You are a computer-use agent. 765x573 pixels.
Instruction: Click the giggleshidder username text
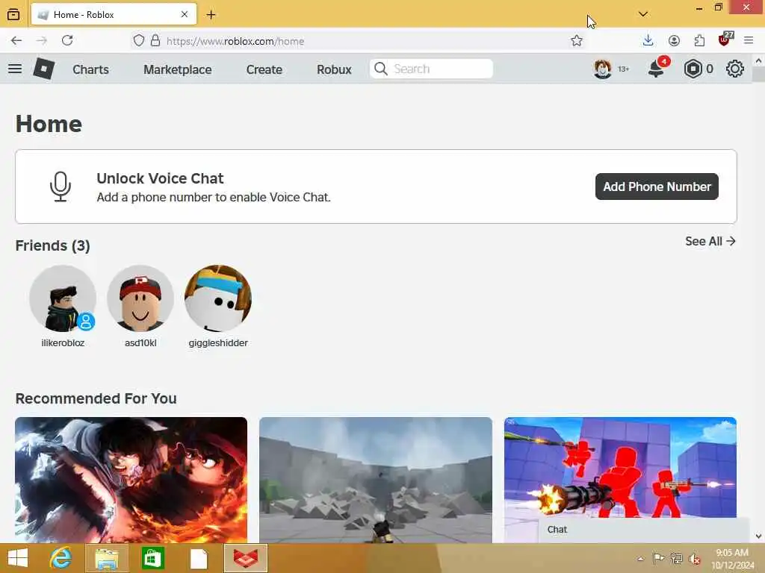click(x=218, y=343)
